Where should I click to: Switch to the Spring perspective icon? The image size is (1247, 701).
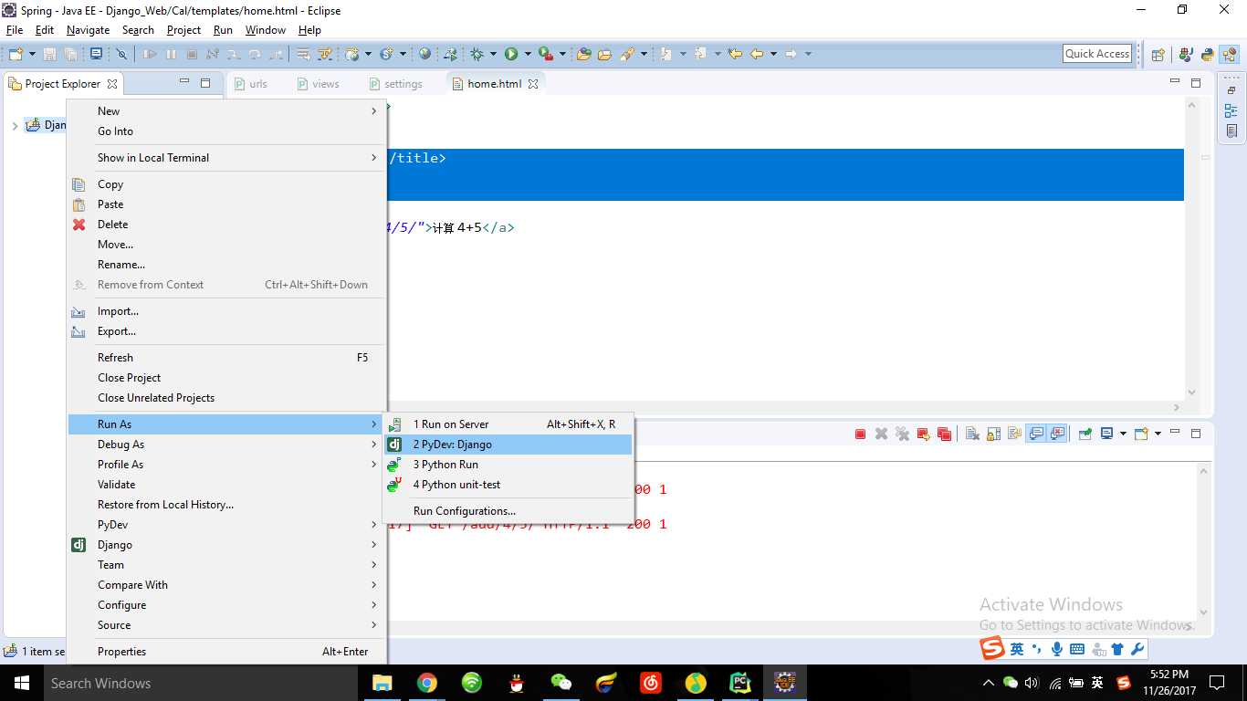pyautogui.click(x=1230, y=54)
